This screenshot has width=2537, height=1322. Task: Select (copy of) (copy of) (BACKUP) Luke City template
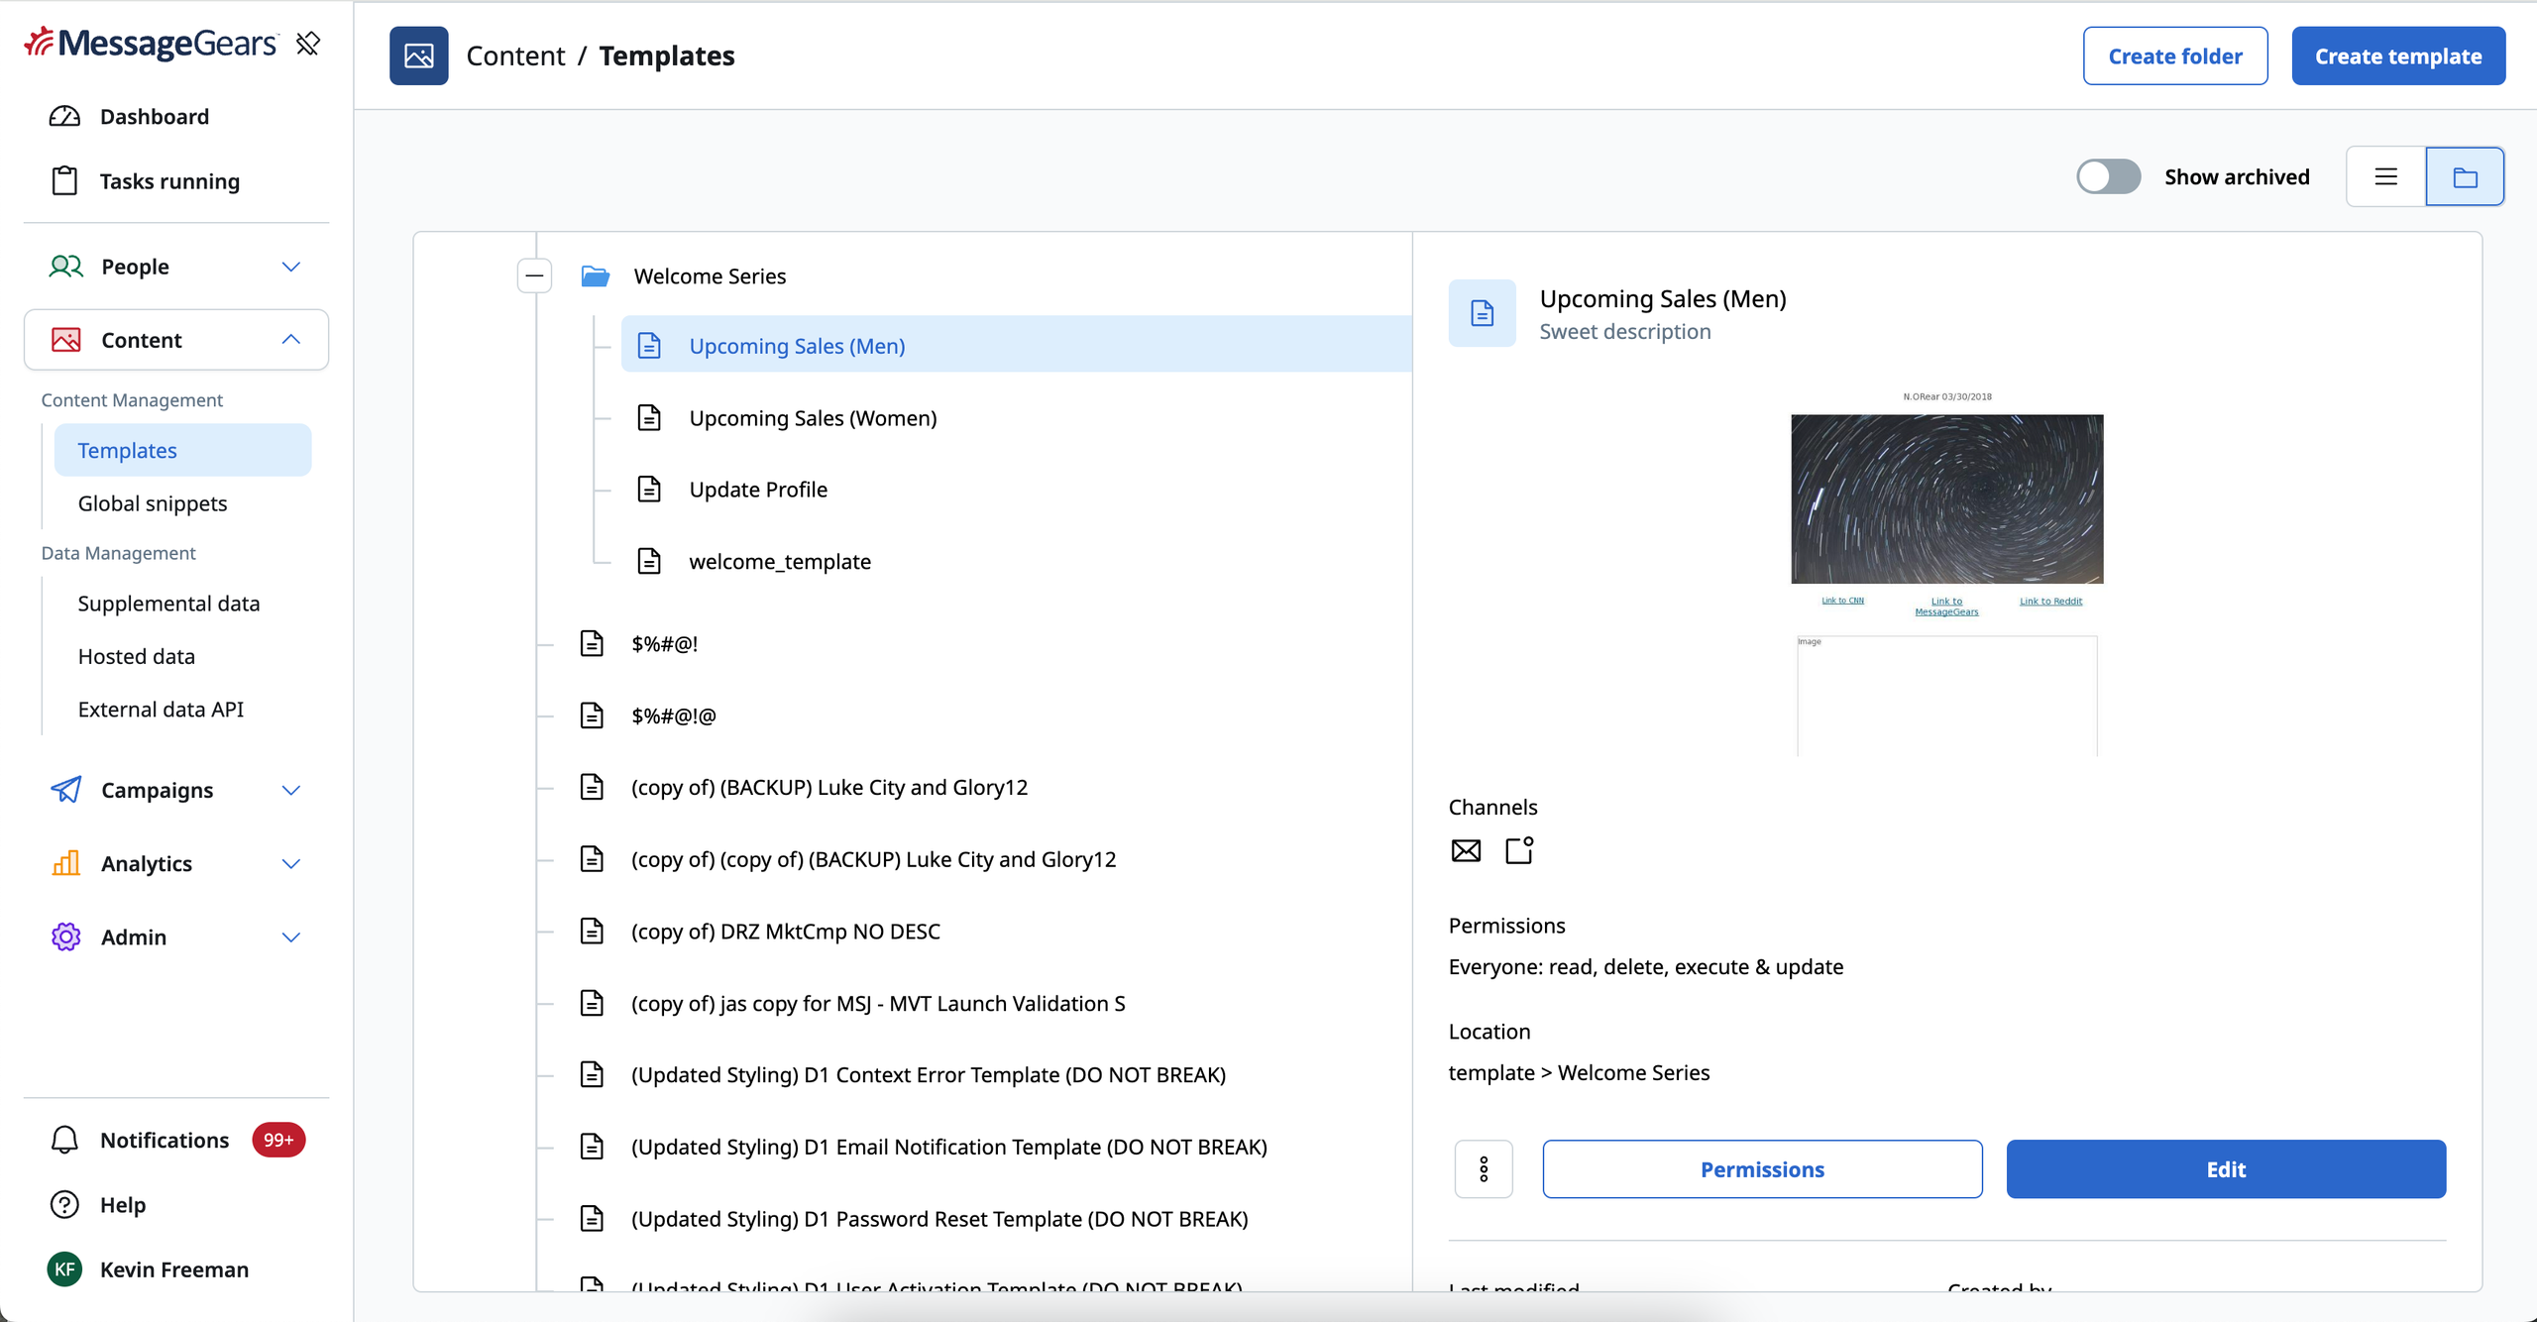tap(873, 859)
